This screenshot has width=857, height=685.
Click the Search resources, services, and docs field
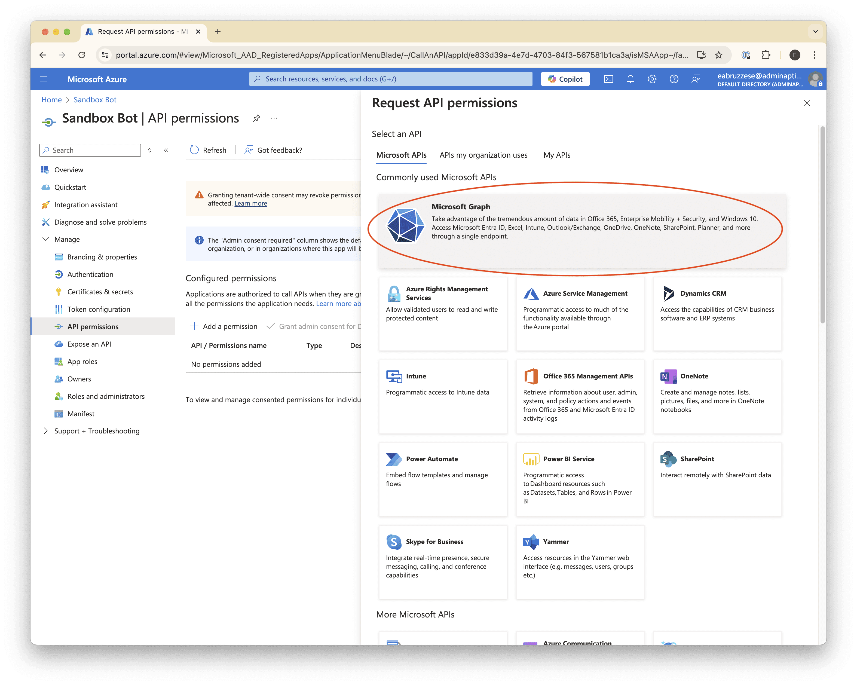pos(391,79)
